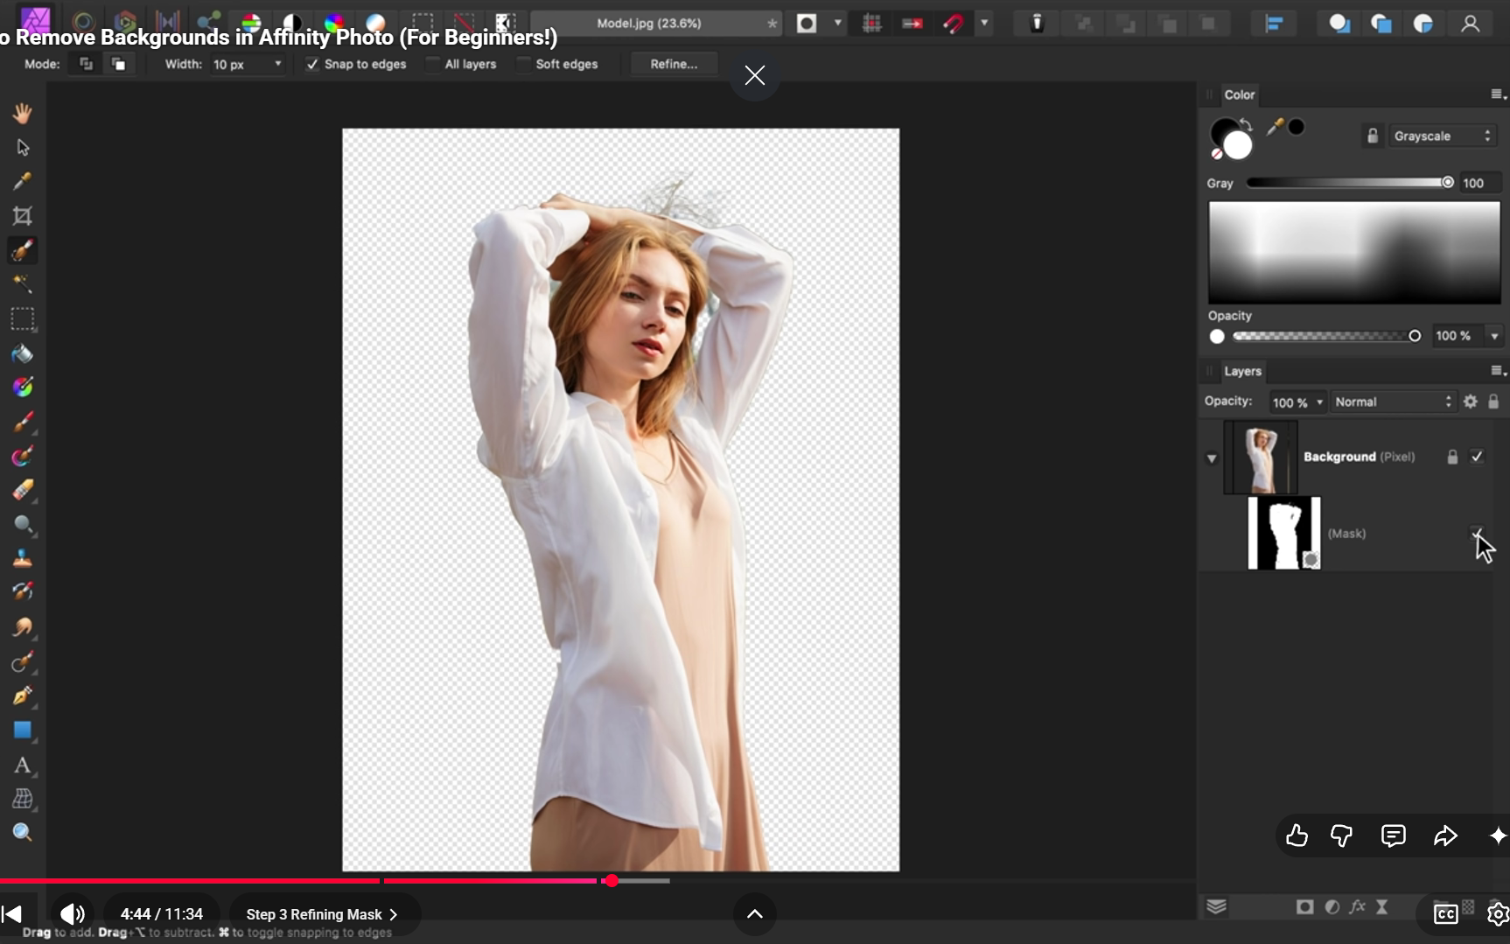
Task: Select the Move tool arrow
Action: pos(23,147)
